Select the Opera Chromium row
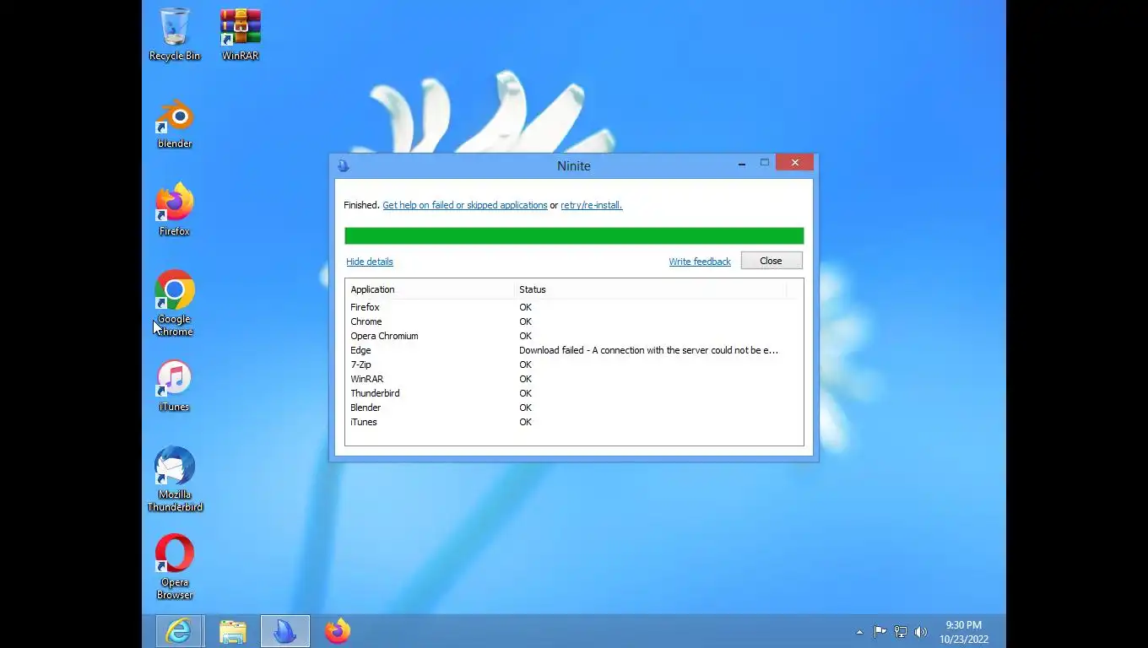Viewport: 1148px width, 648px height. [574, 336]
